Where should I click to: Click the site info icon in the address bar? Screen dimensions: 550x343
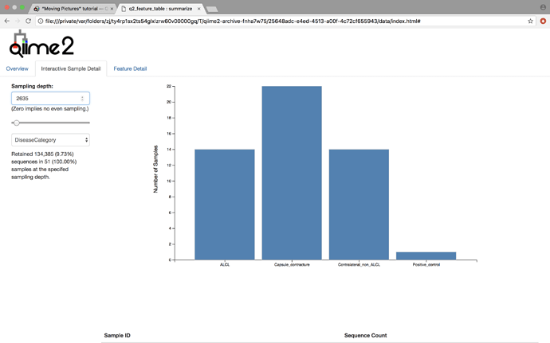(41, 21)
